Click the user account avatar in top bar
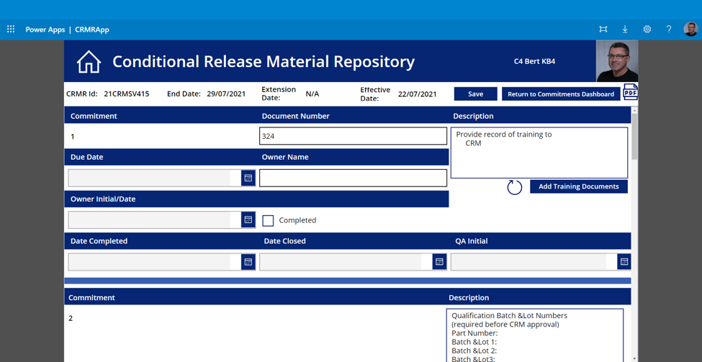702x362 pixels. [690, 30]
